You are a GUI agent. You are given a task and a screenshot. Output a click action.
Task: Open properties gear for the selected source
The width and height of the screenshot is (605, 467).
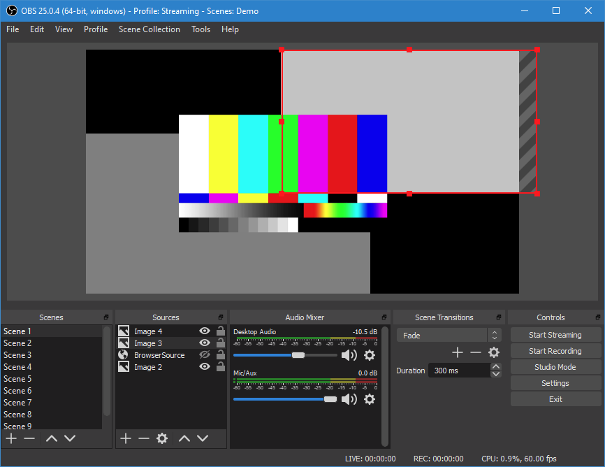pos(162,438)
